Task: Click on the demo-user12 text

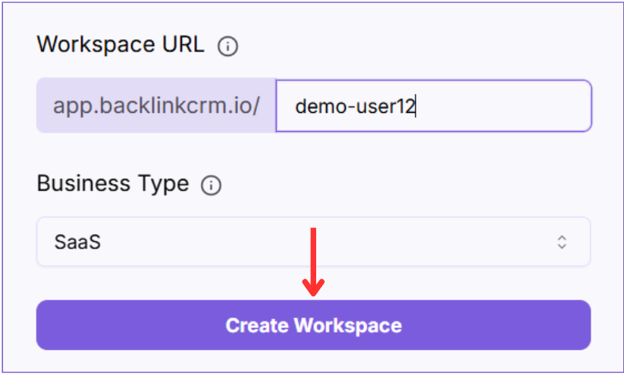Action: [x=355, y=106]
